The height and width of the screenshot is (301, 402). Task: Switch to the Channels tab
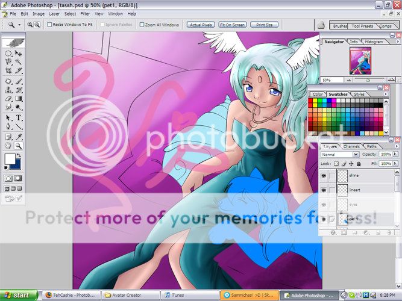[351, 146]
